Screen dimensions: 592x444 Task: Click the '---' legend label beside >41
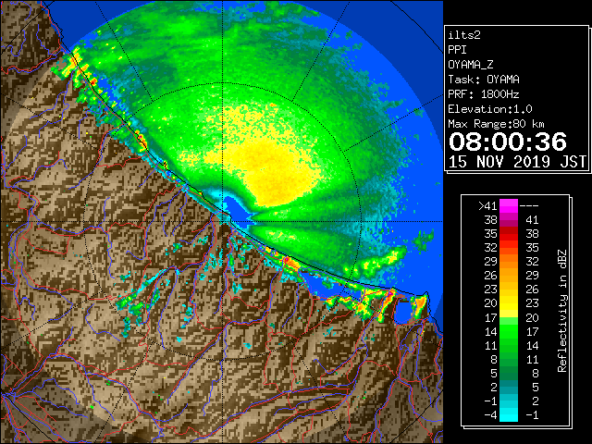[529, 205]
